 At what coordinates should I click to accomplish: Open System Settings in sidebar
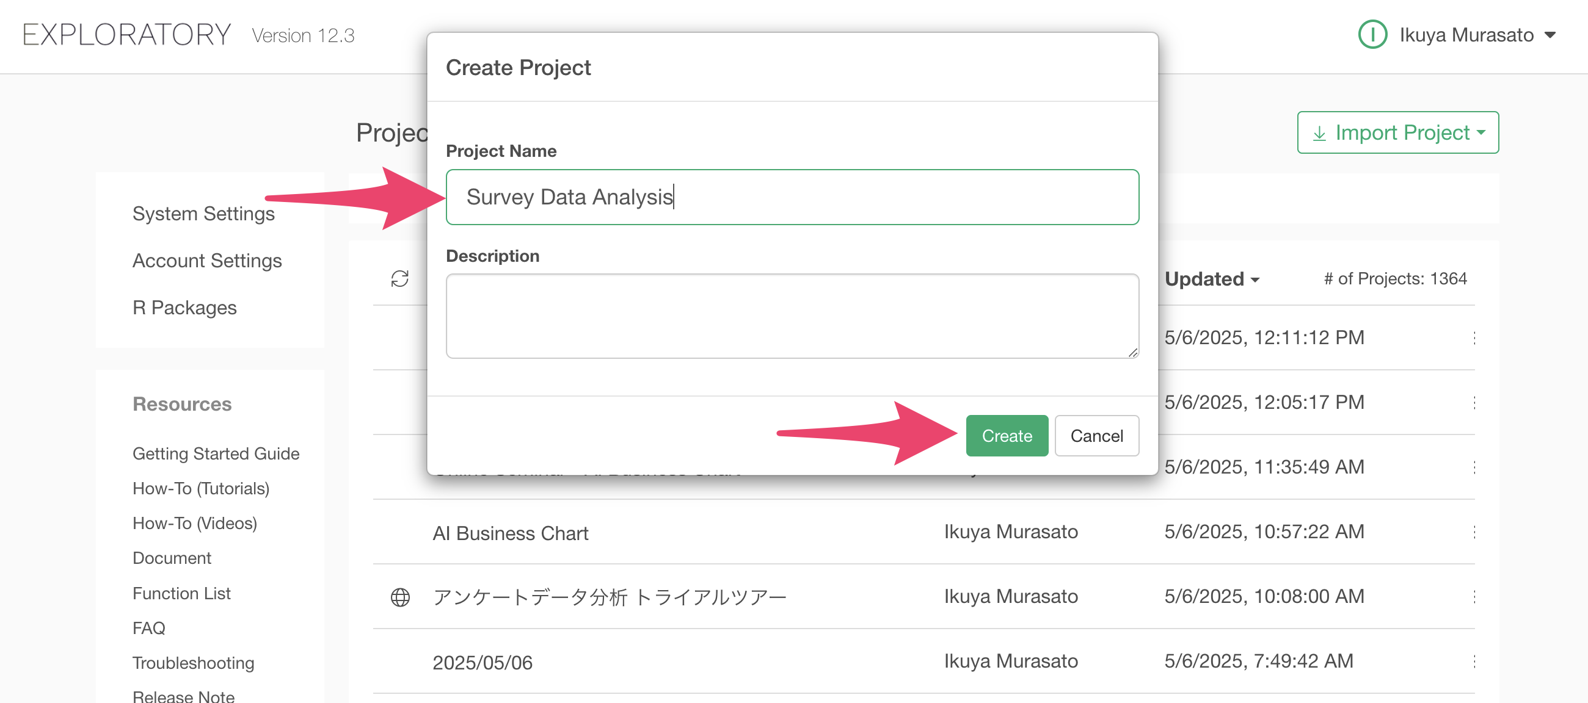[203, 213]
